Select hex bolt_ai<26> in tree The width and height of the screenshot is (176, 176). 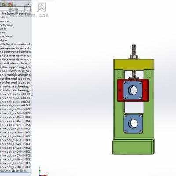point(15,159)
